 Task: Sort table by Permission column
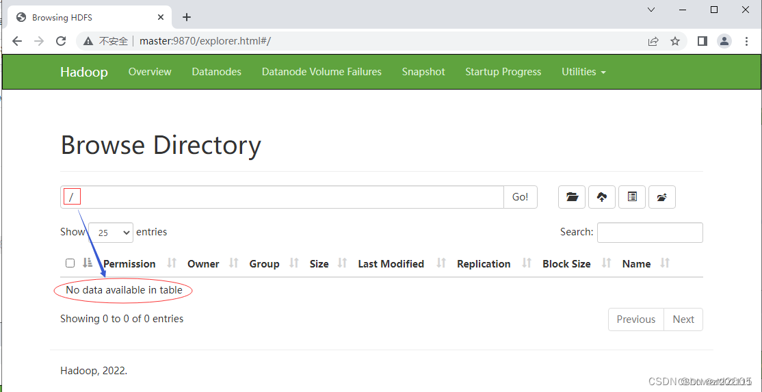tap(129, 264)
